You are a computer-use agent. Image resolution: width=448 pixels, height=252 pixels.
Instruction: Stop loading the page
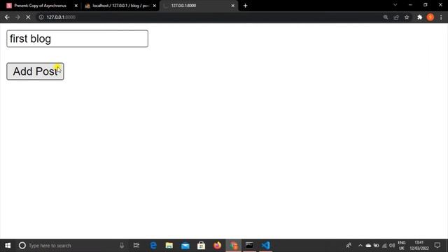click(28, 17)
